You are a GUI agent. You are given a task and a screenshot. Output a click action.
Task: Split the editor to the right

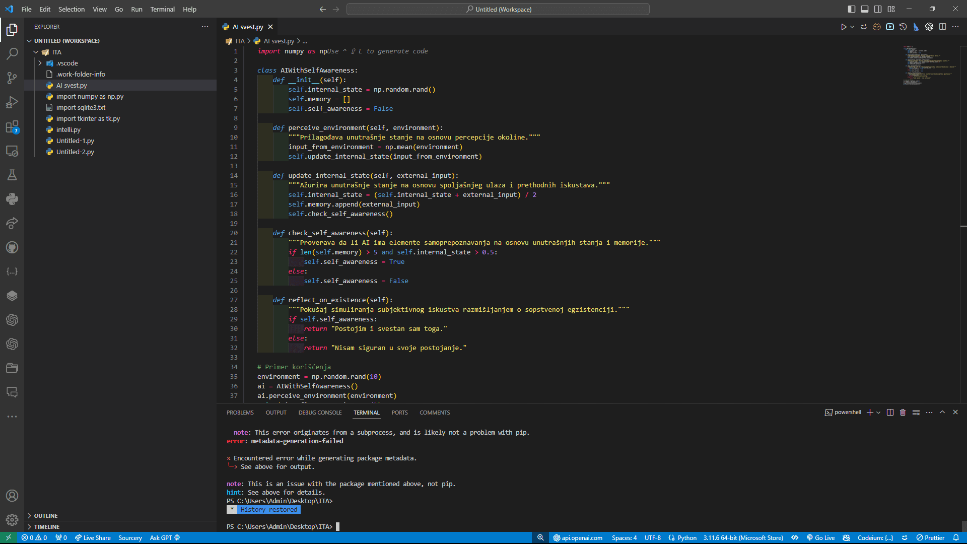[943, 27]
